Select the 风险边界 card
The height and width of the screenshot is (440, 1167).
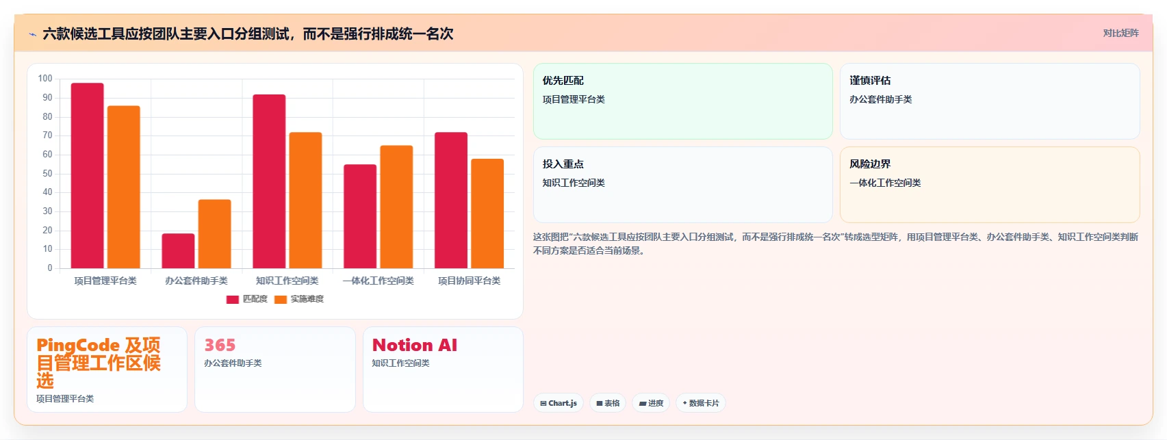pos(990,185)
